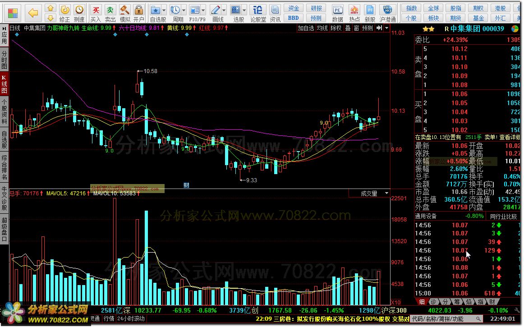
Task: Click the yellow down arrow icon
Action: [x=50, y=18]
